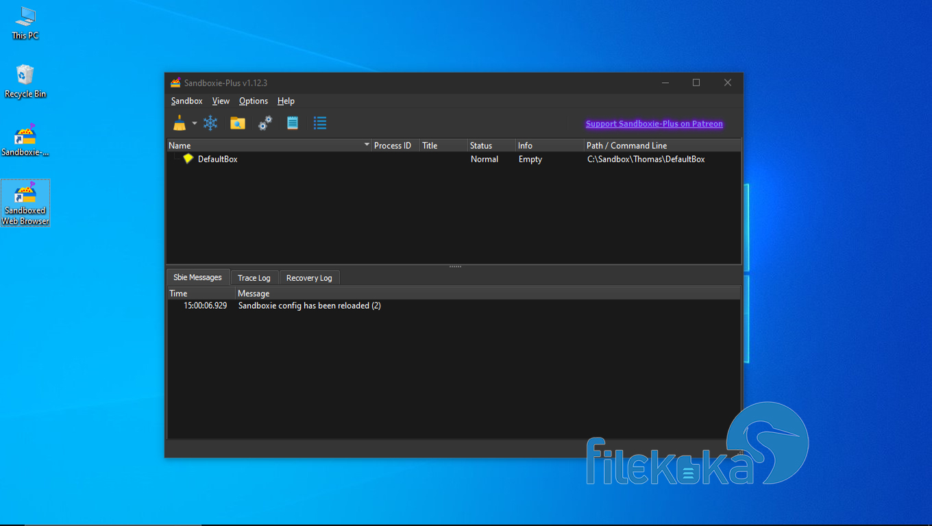Follow Support Sandboxie-Plus on Patreon link
The width and height of the screenshot is (932, 526).
pyautogui.click(x=654, y=124)
